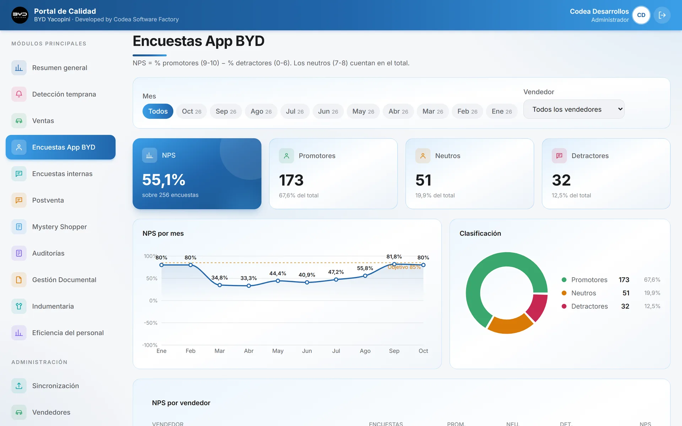Click the Auditorías clipboard icon

point(19,253)
